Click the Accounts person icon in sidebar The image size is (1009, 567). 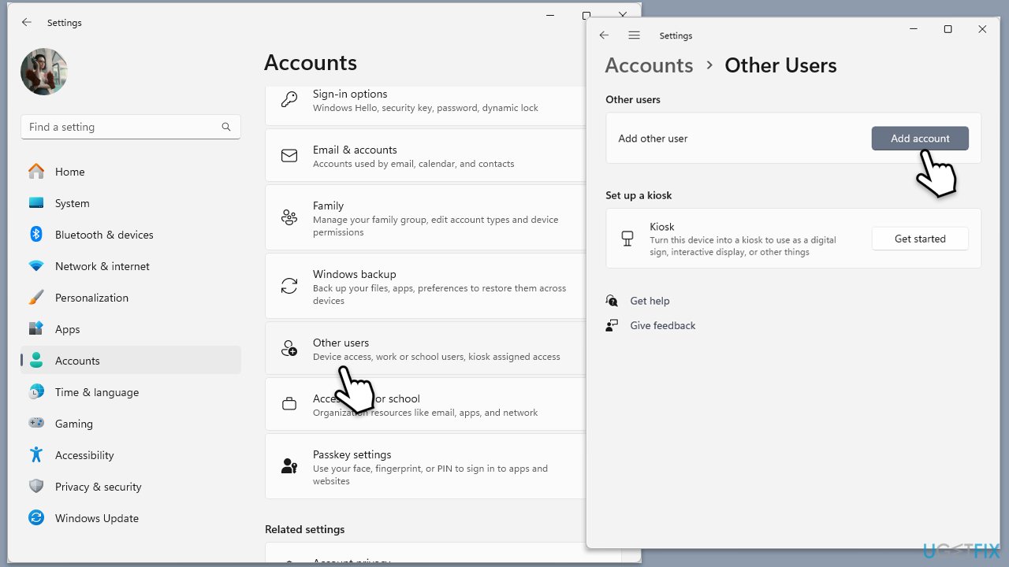(x=36, y=361)
